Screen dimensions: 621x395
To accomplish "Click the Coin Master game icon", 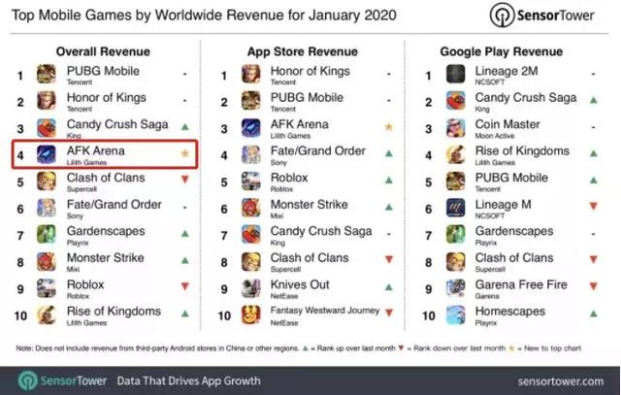I will 455,128.
